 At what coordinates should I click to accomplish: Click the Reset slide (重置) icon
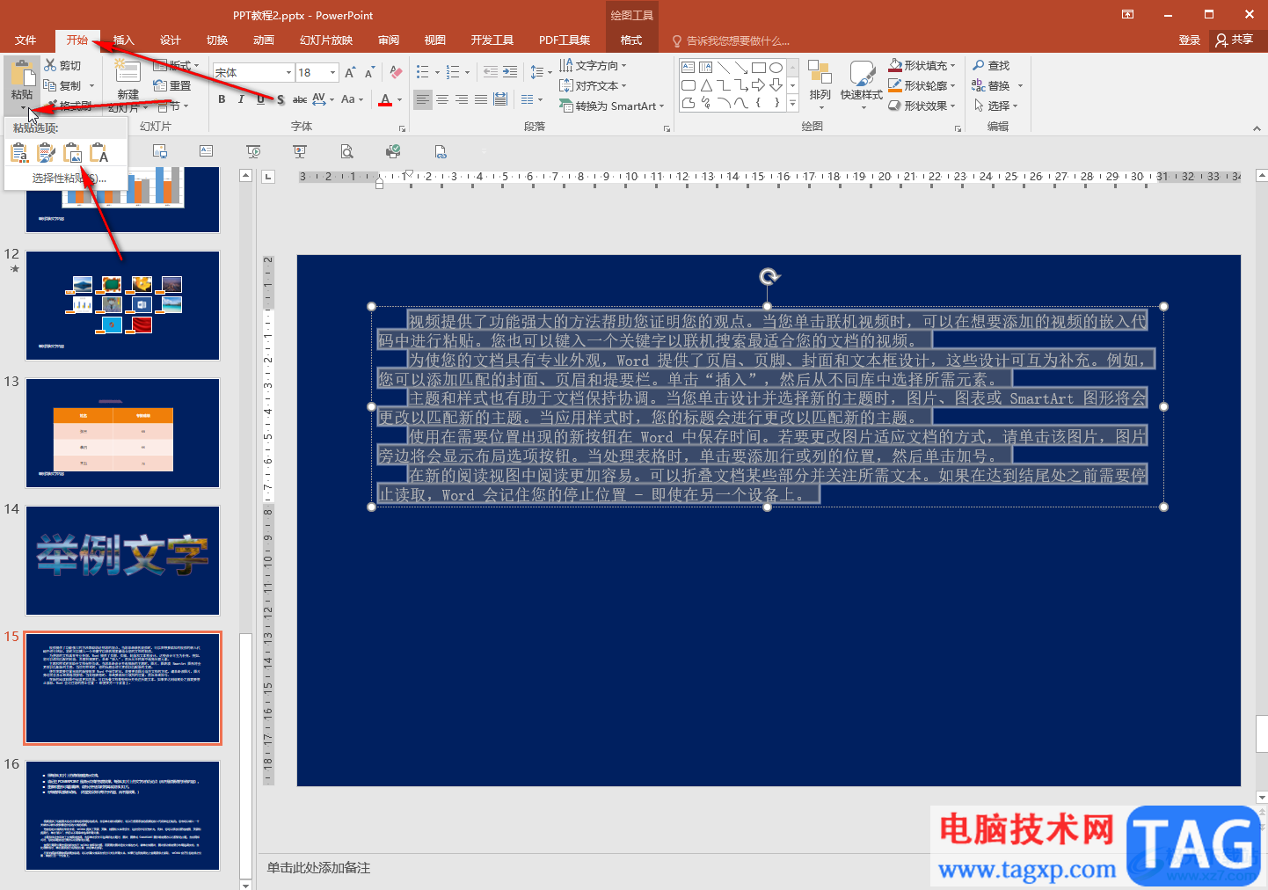coord(160,85)
